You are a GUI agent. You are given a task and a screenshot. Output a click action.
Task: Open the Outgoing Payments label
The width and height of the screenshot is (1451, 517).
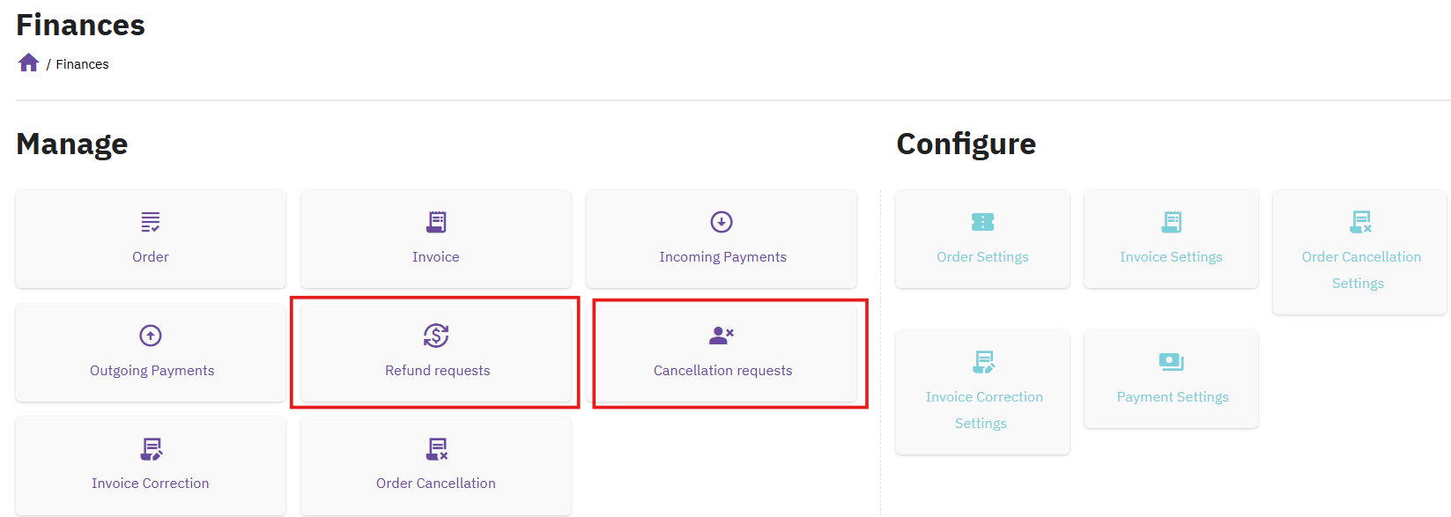point(152,371)
